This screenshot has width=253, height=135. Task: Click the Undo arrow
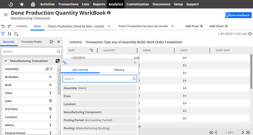[3, 26]
